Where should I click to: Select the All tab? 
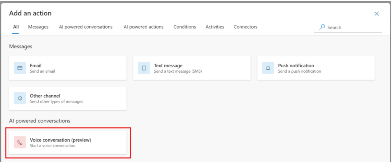(x=15, y=27)
